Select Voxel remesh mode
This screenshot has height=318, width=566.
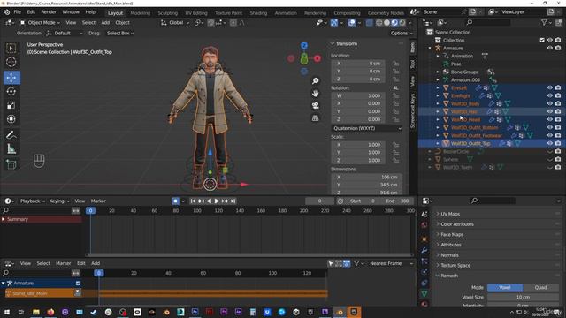pos(505,287)
